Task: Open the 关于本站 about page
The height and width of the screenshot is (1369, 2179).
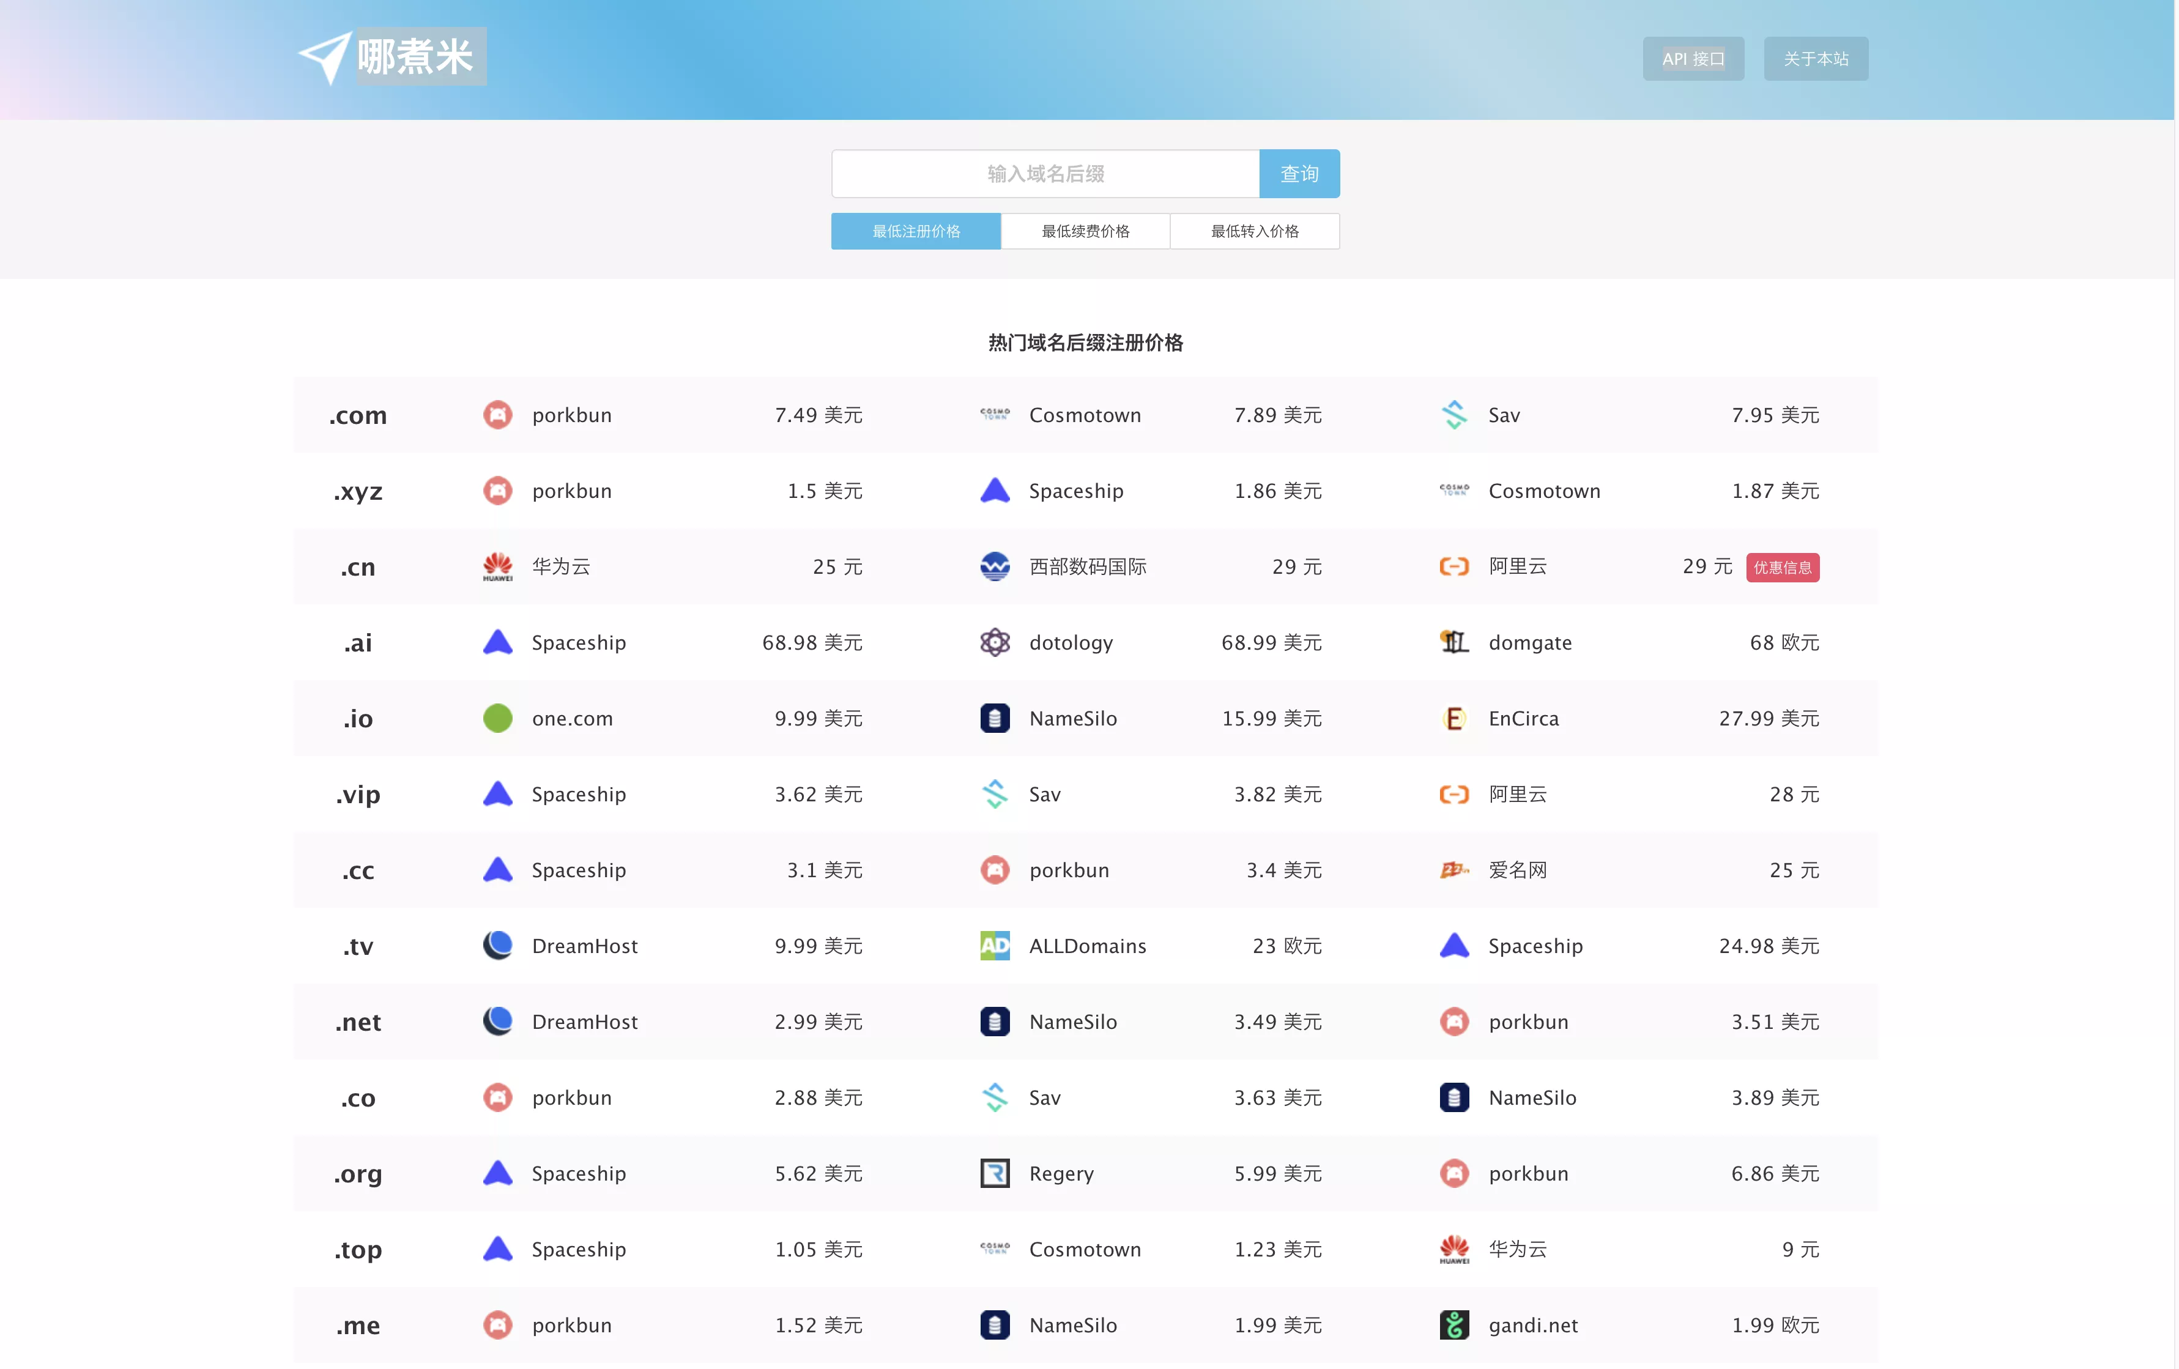Action: click(1815, 59)
